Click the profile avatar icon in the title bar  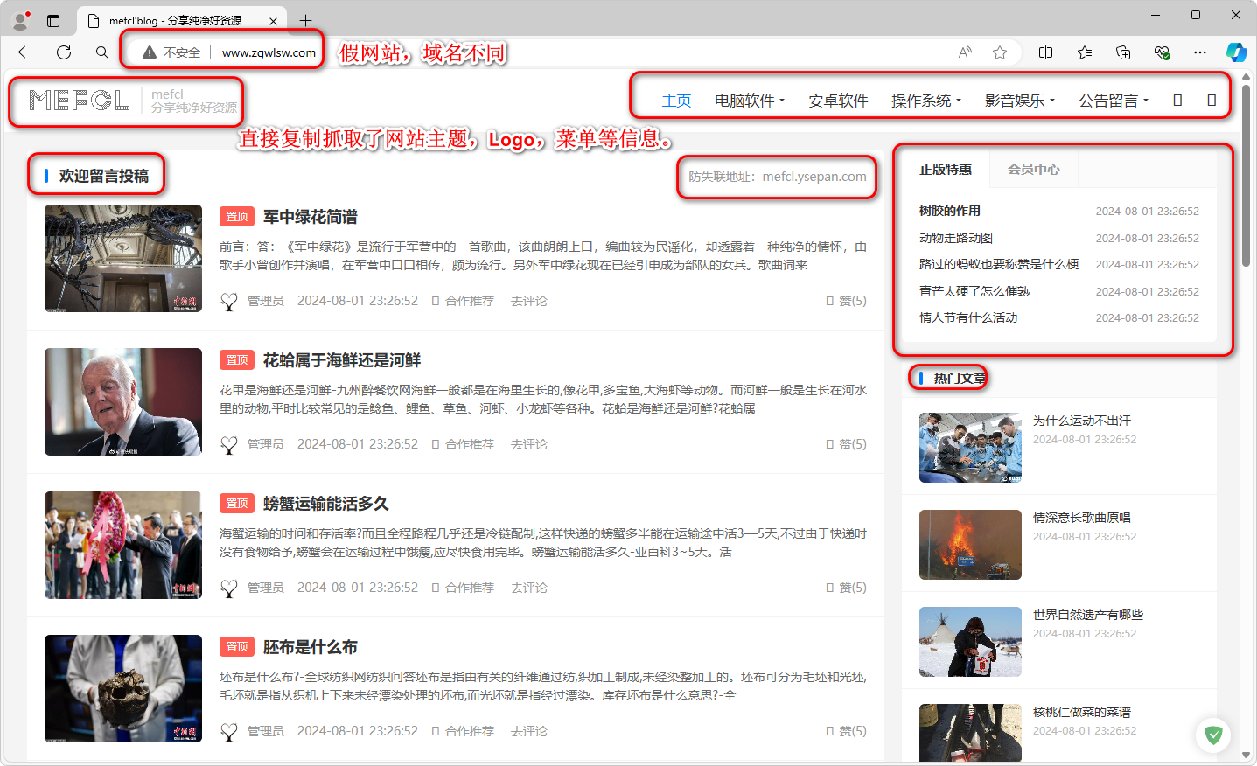21,19
